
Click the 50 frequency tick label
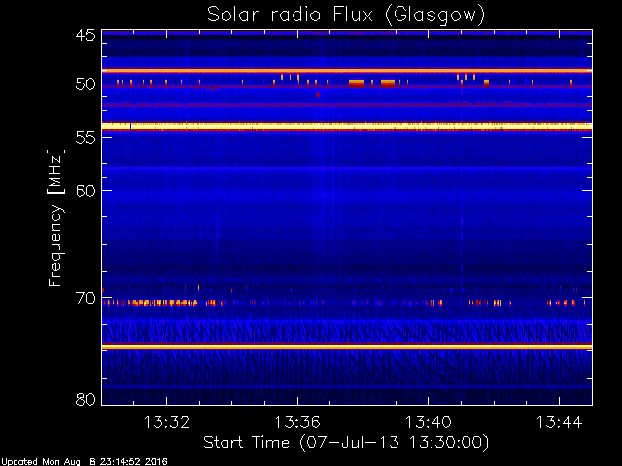click(x=86, y=84)
